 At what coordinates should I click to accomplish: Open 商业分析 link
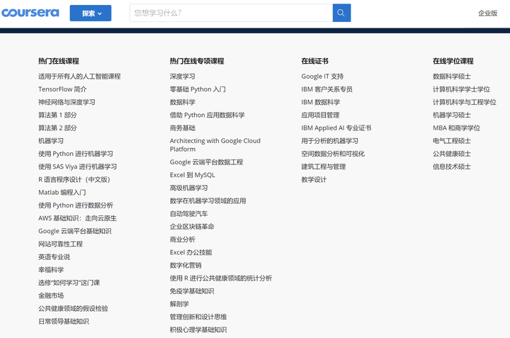[183, 240]
